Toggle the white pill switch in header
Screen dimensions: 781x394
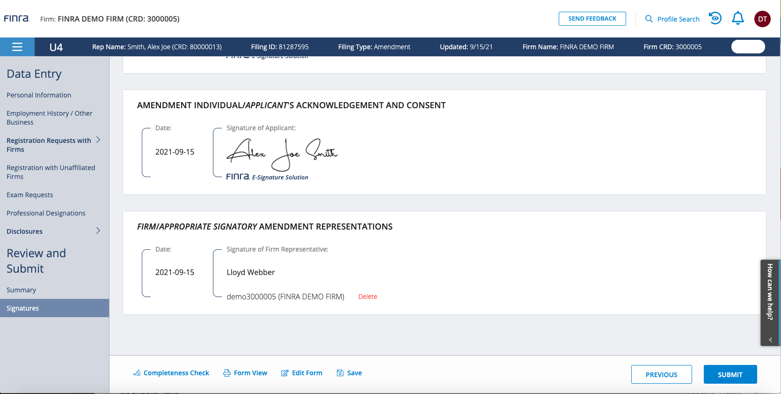pos(748,47)
